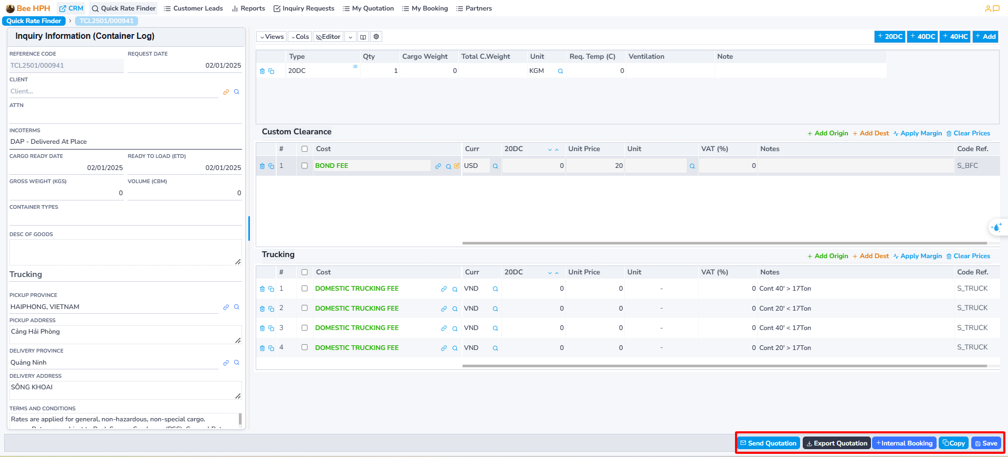Duplicate the 20DC container row with its copy icon

271,71
